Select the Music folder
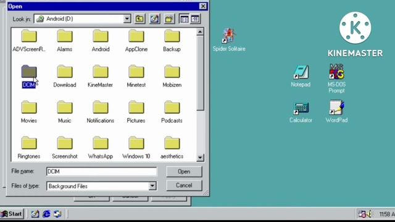 point(65,112)
